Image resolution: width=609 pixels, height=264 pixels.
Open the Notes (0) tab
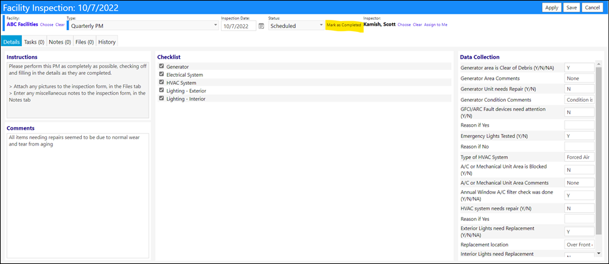pos(60,42)
